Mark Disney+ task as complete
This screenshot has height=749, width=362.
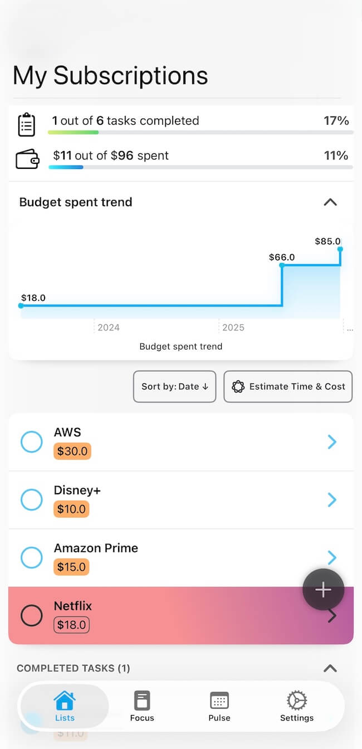click(32, 500)
